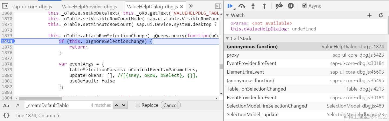The height and width of the screenshot is (121, 389).
Task: Focus the search field with _createDefaultTable
Action: tap(68, 105)
